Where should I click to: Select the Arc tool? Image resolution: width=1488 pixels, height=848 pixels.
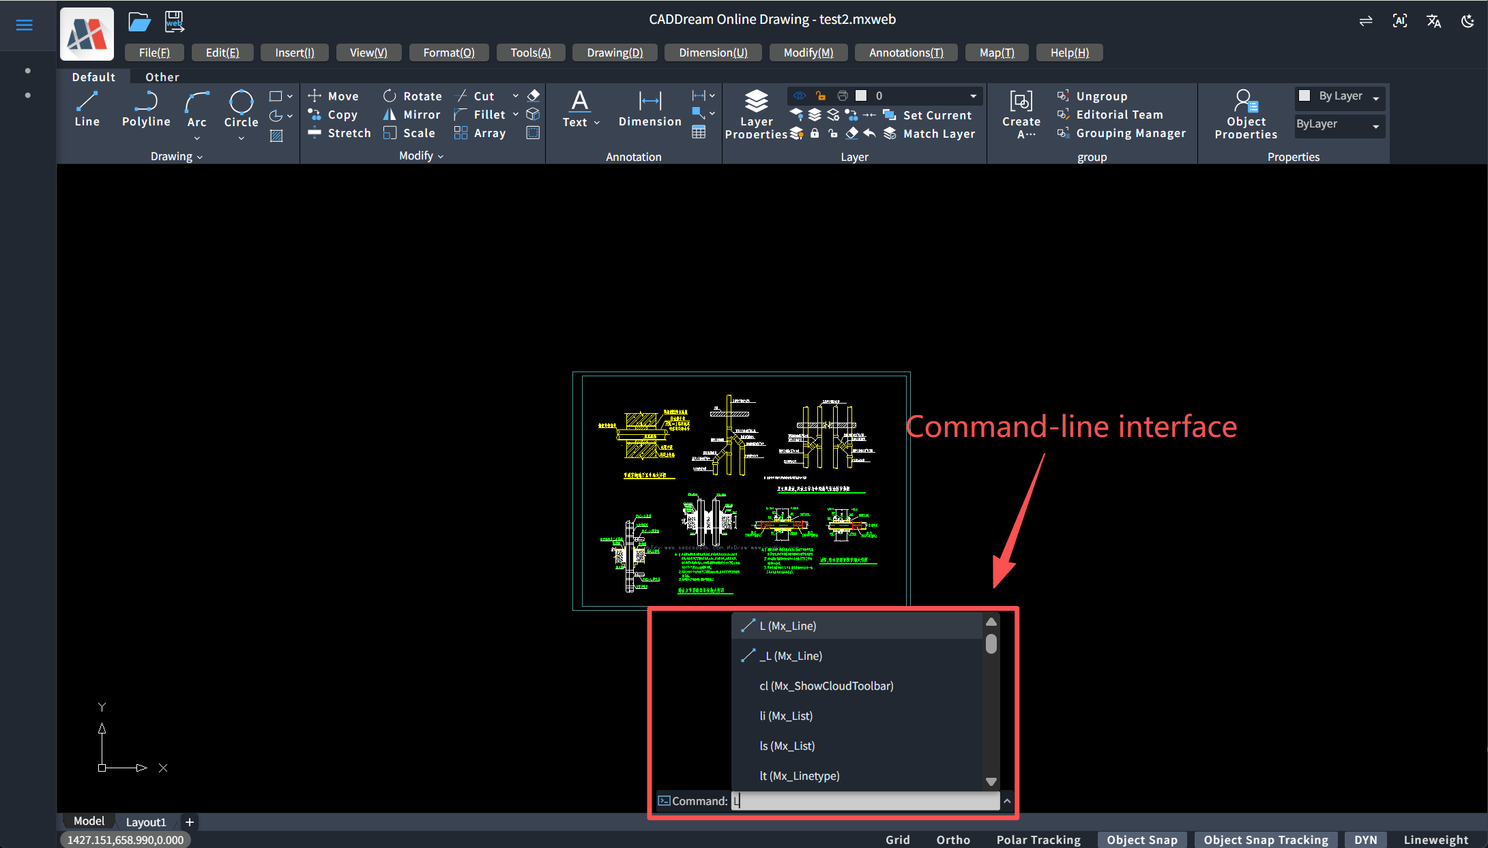pyautogui.click(x=196, y=109)
